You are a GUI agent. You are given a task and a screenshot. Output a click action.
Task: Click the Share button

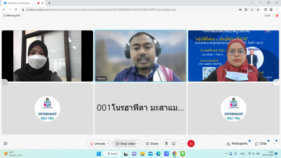(152, 144)
